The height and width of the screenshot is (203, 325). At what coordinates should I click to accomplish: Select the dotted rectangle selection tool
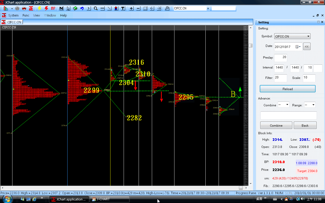pos(145,8)
